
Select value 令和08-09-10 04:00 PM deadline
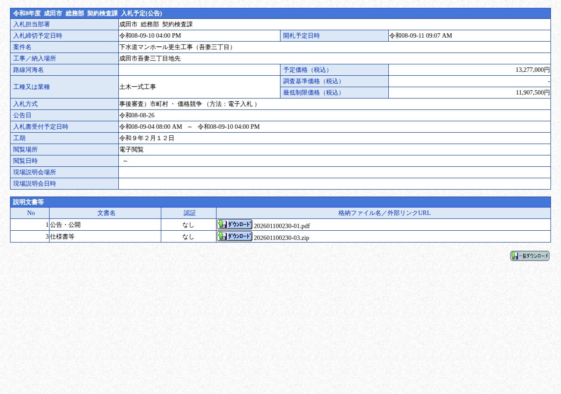[x=150, y=36]
